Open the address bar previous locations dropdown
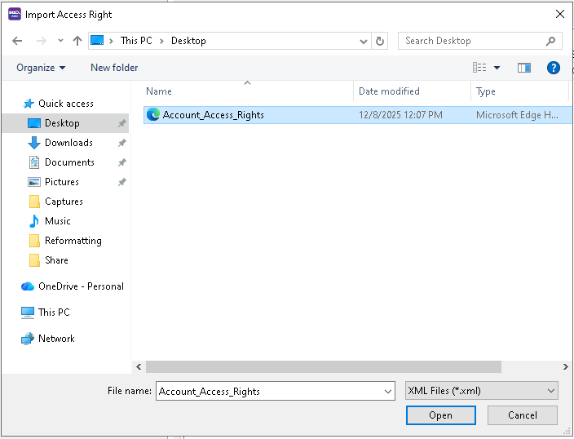Viewport: 574px width, 439px height. (364, 41)
